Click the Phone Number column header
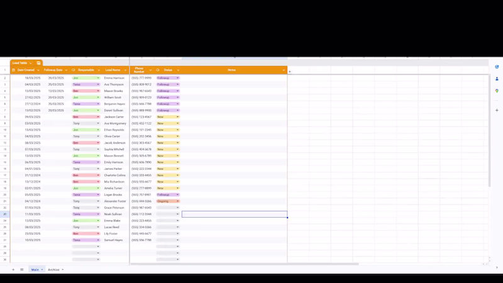503x283 pixels. click(x=139, y=70)
